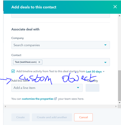This screenshot has height=125, width=121.
Task: Click the right arrow of horizontal scrollbar
Action: [x=116, y=107]
